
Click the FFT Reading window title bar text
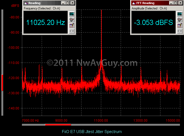[x=145, y=3]
